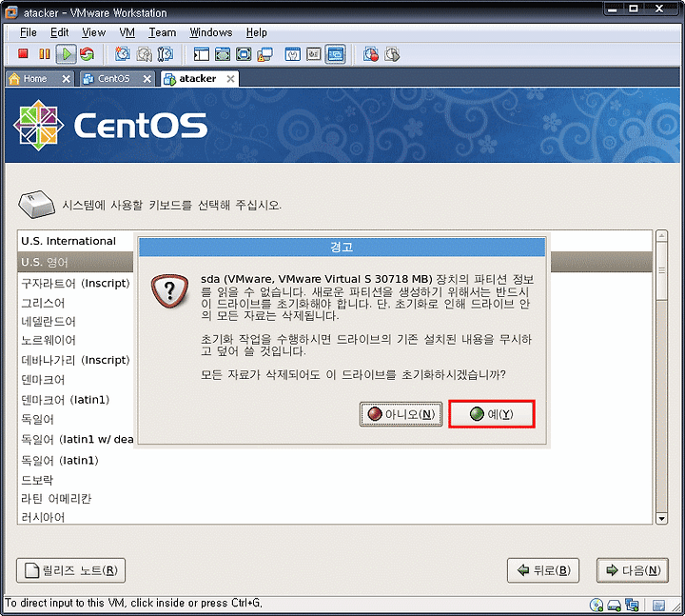Enter full screen mode via toolbar icon

(x=244, y=54)
